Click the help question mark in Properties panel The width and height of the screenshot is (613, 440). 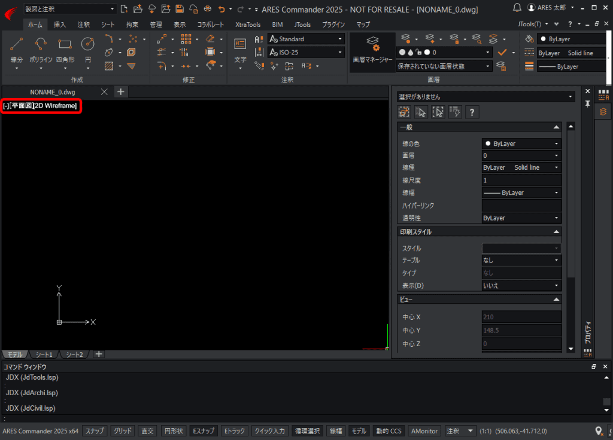472,112
